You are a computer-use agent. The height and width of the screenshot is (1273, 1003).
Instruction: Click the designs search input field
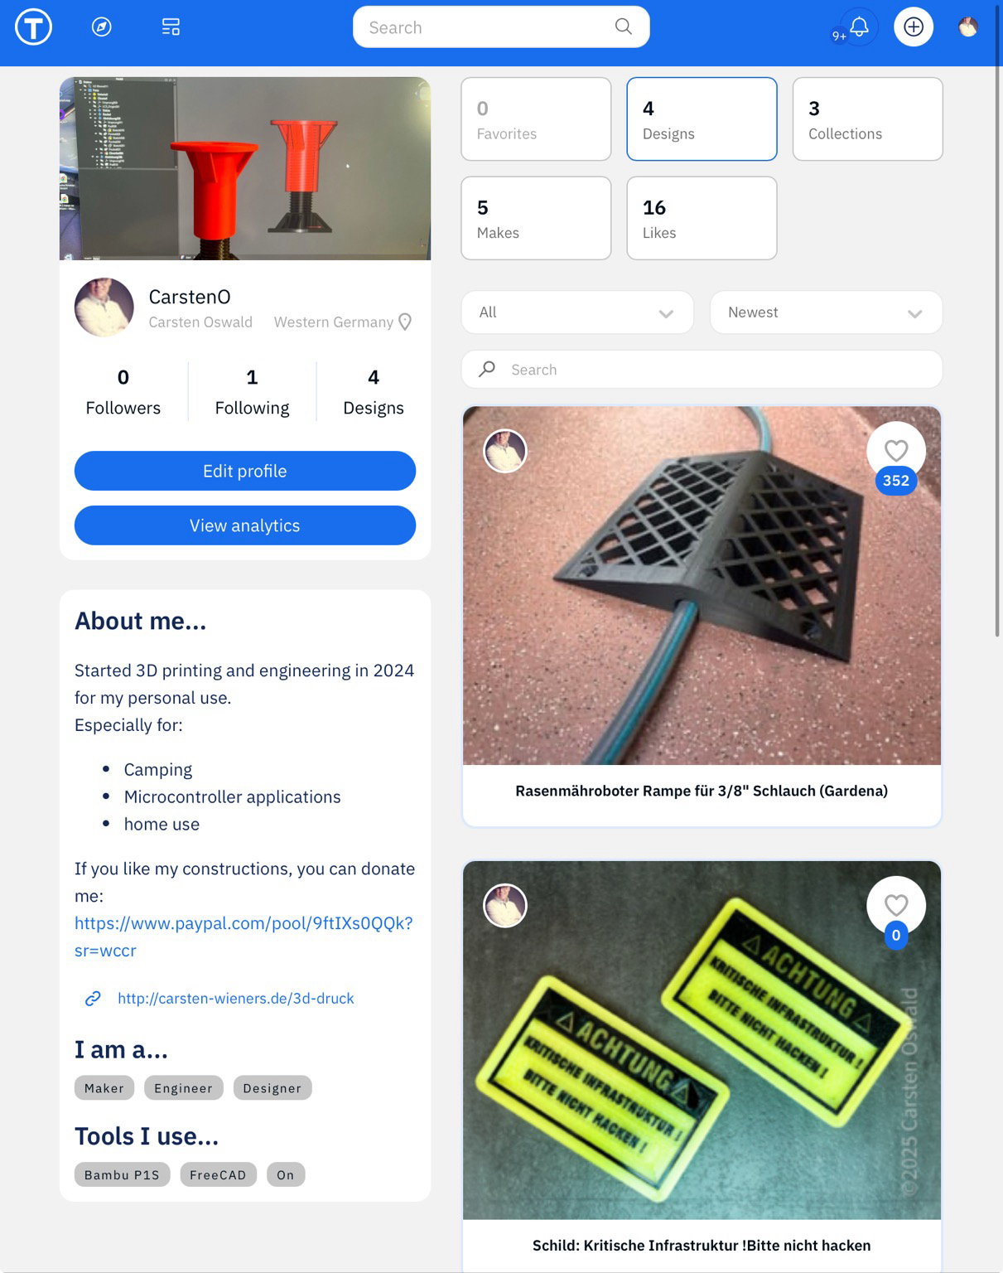click(x=702, y=370)
